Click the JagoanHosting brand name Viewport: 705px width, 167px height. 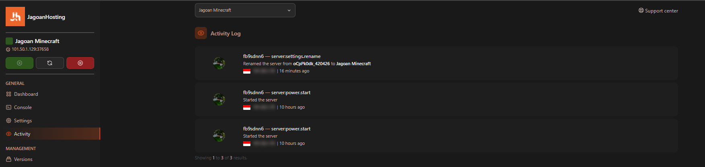point(46,17)
